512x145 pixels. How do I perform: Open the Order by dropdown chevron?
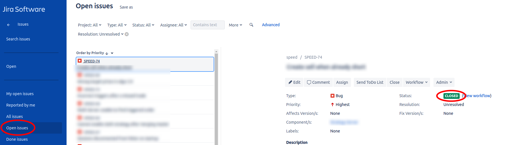[112, 53]
